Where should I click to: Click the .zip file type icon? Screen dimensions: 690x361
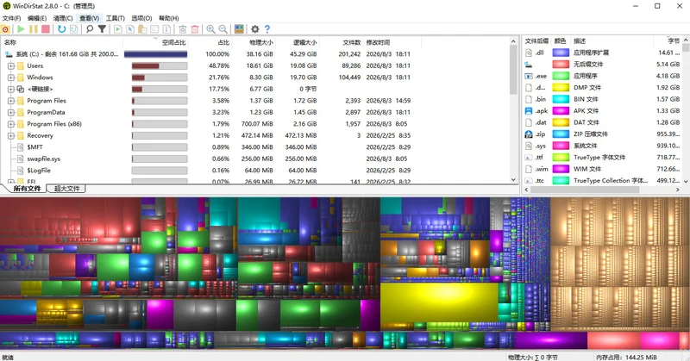pos(529,134)
